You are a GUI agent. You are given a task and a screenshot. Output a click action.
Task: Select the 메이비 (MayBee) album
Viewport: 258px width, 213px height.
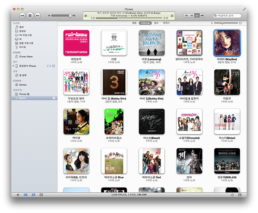pos(227,43)
